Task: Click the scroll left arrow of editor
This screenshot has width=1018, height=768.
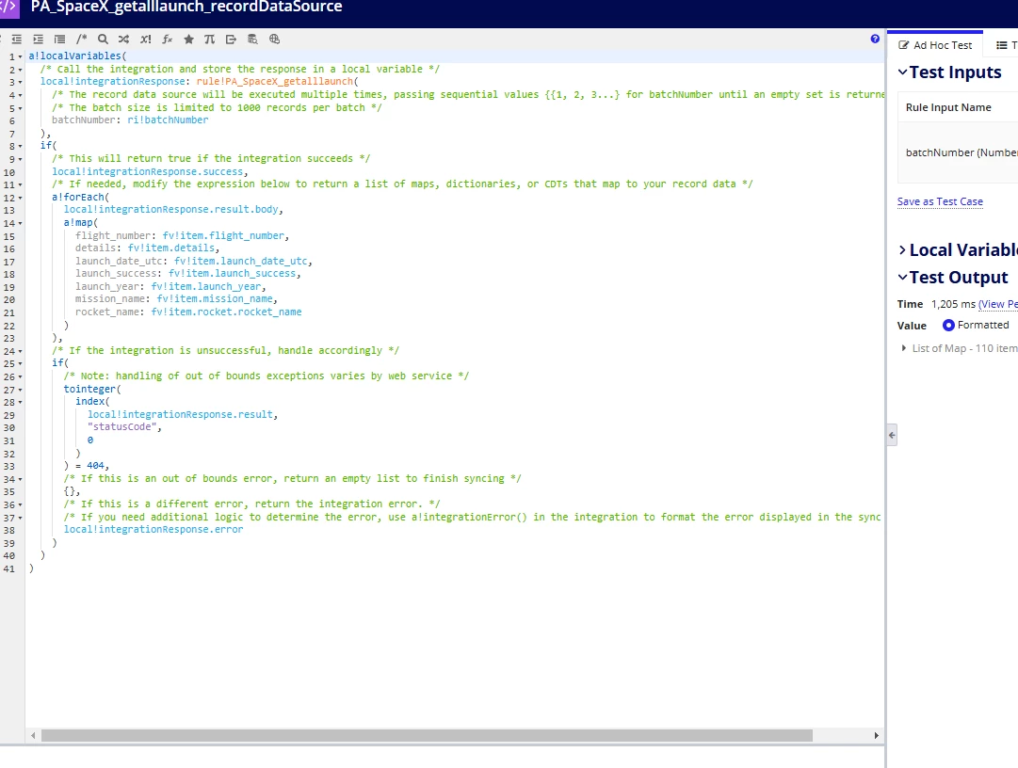Action: (33, 736)
